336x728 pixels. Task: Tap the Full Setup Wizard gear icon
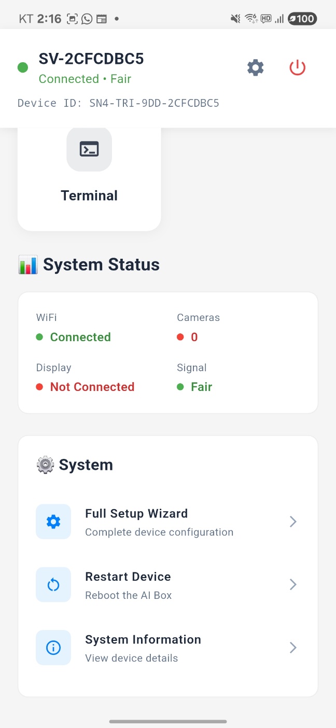point(53,522)
